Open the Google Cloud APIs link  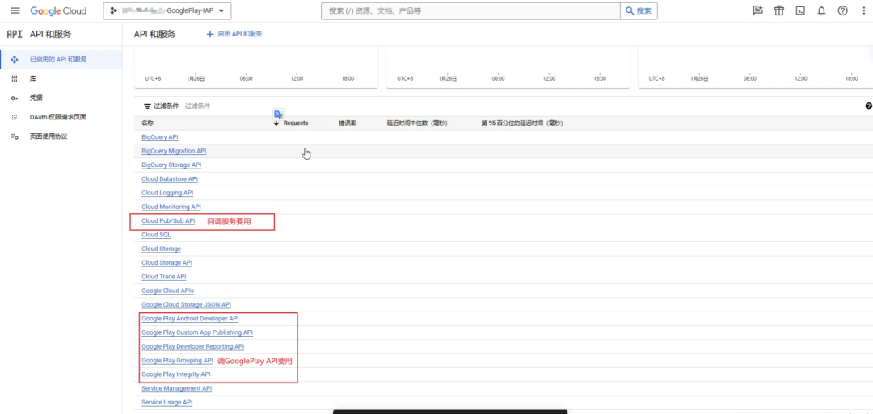pyautogui.click(x=167, y=290)
